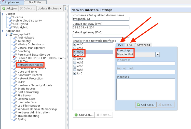
Task: Uncheck the eth3 interface checkbox
Action: [x=75, y=55]
